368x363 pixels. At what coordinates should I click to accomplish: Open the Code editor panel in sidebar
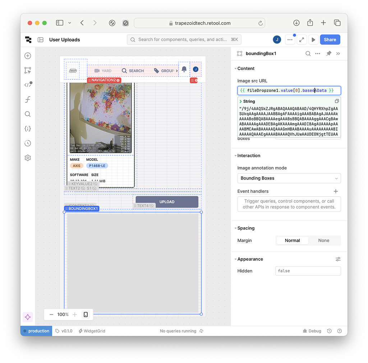pos(28,85)
